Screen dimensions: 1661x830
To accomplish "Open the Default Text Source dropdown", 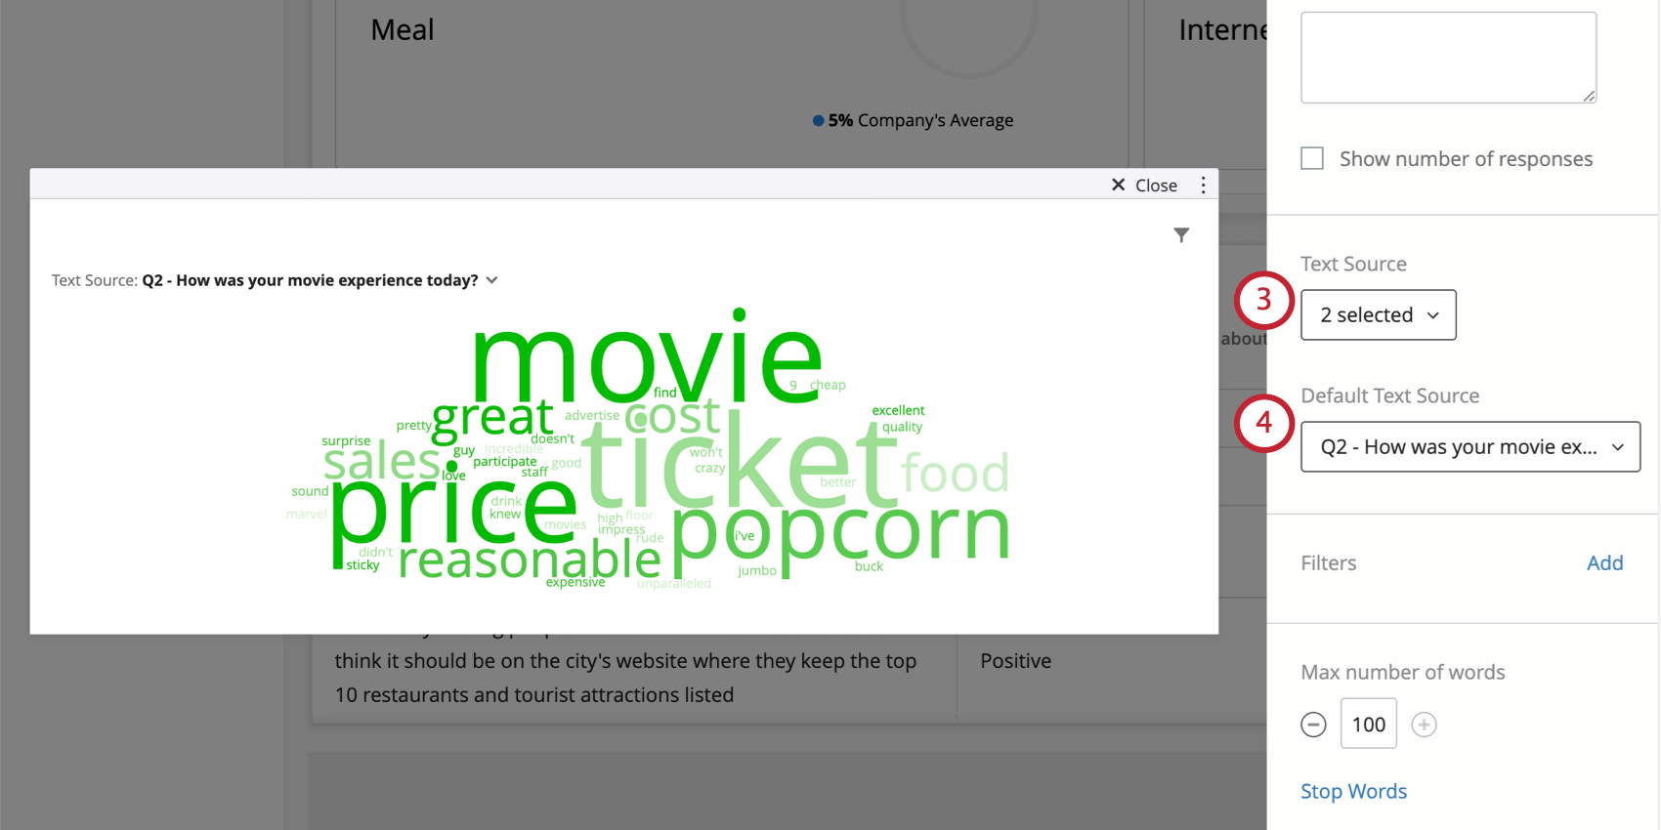I will (x=1469, y=446).
